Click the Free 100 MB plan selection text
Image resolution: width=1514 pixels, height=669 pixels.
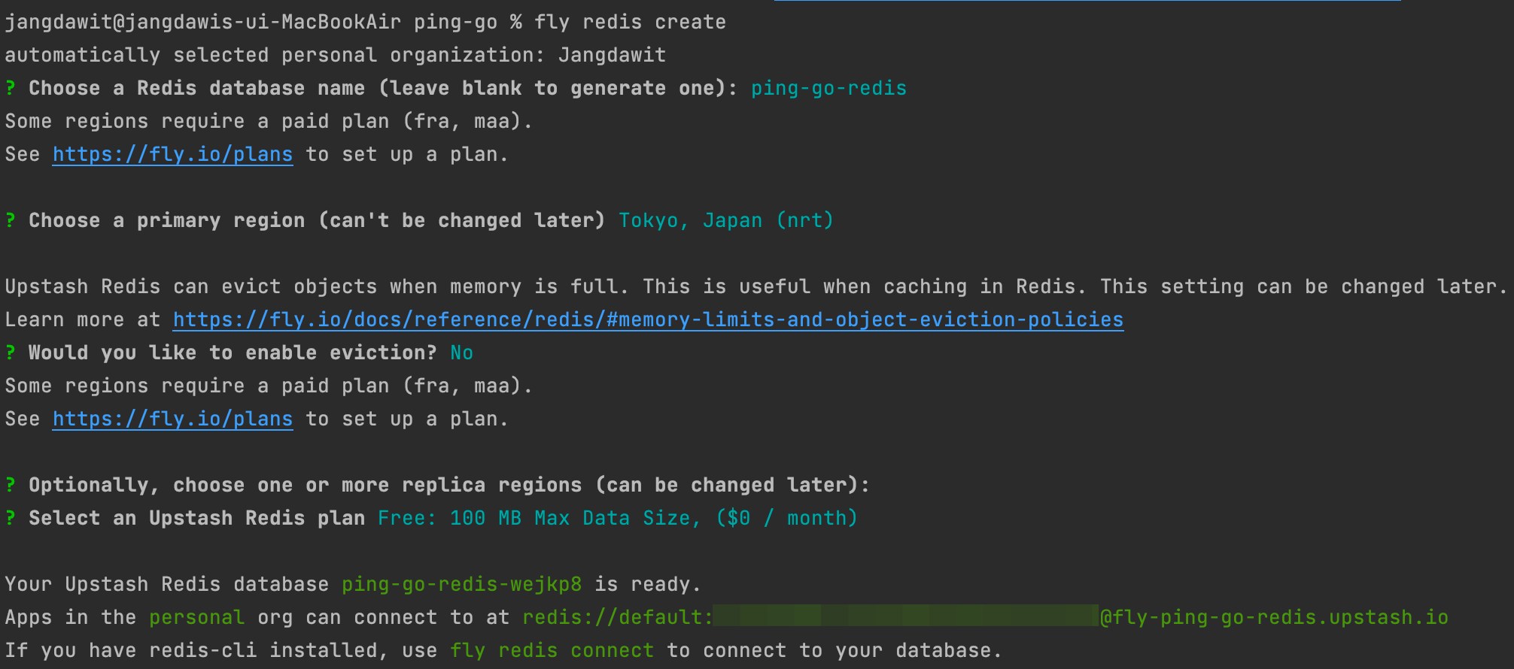617,518
